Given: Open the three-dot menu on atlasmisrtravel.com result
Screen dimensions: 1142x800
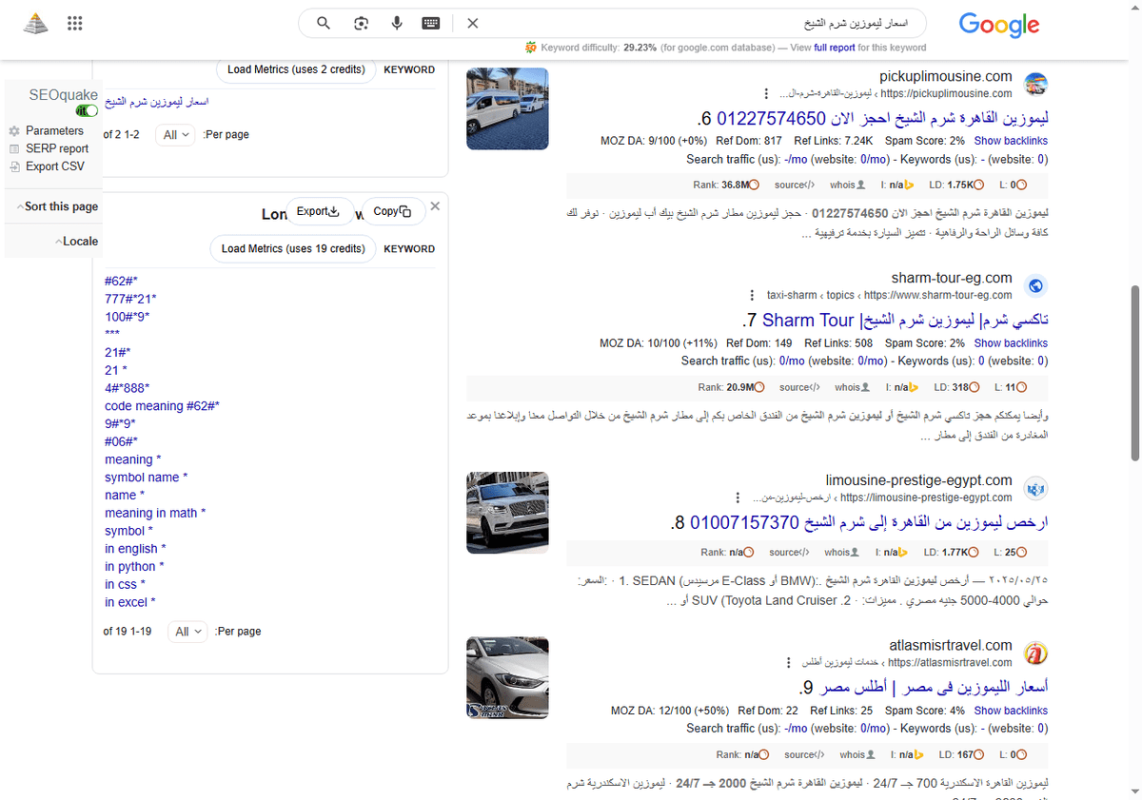Looking at the screenshot, I should pyautogui.click(x=787, y=662).
